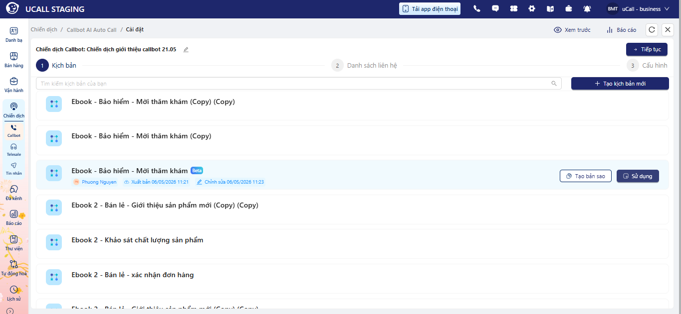Open the chat messages icon in top bar
Image resolution: width=681 pixels, height=314 pixels.
[495, 8]
